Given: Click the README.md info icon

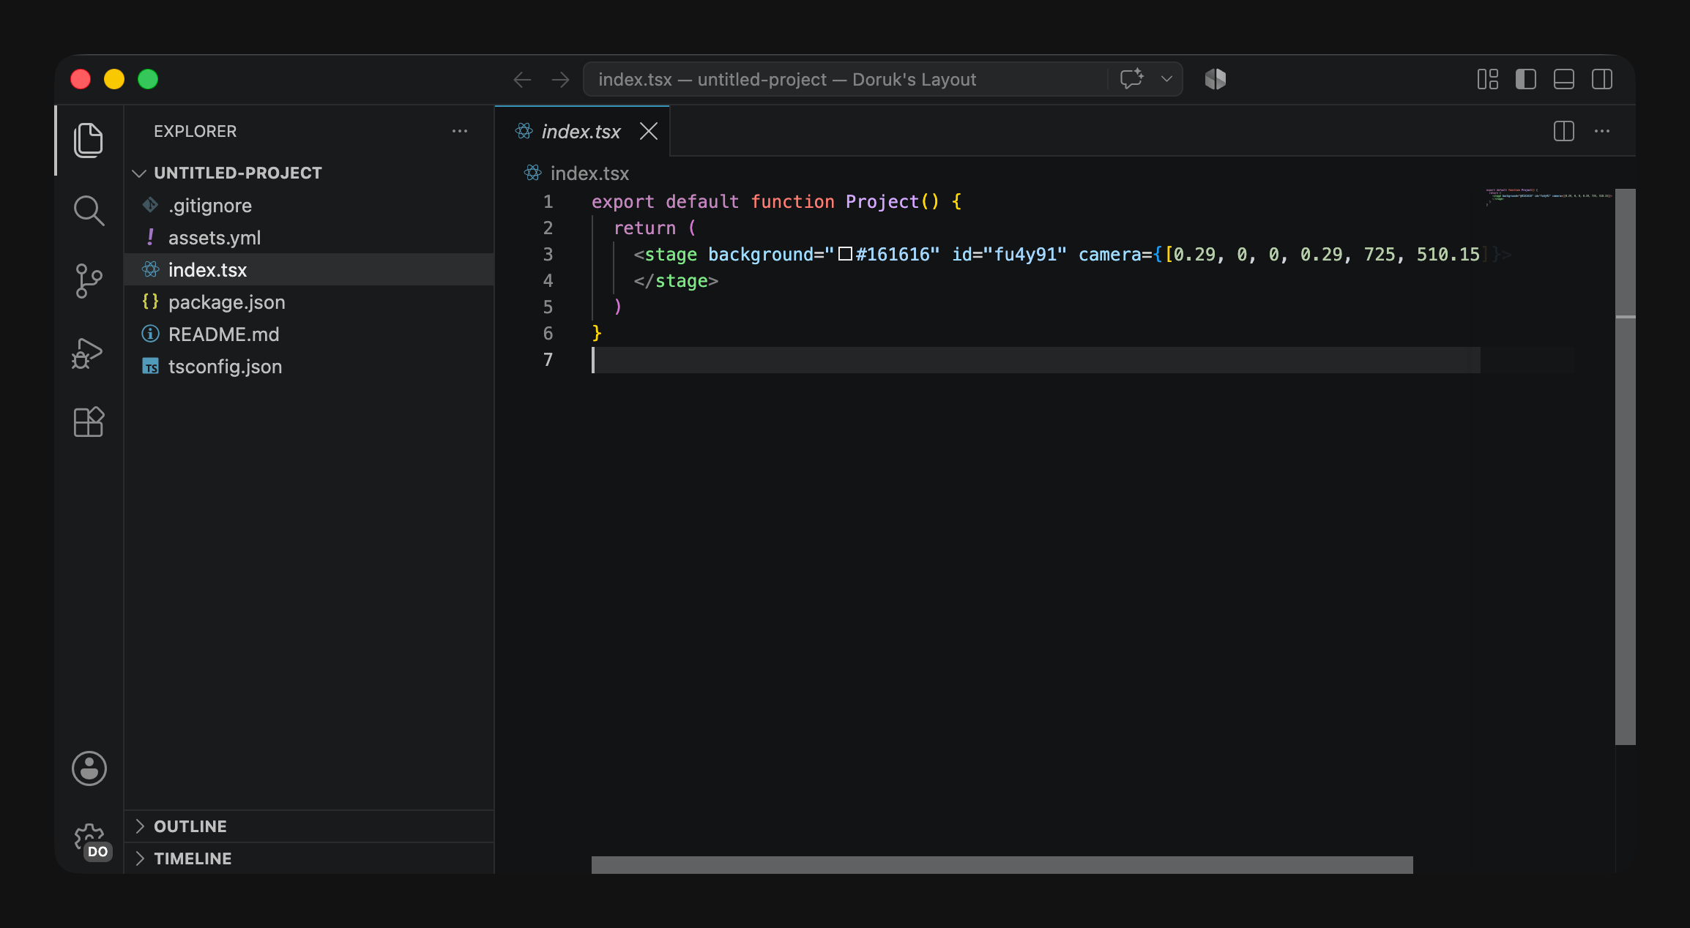Looking at the screenshot, I should (x=150, y=334).
